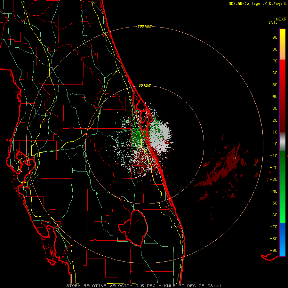Image resolution: width=288 pixels, height=288 pixels.
Task: Click the -70 scale label
Action: [x=274, y=227]
